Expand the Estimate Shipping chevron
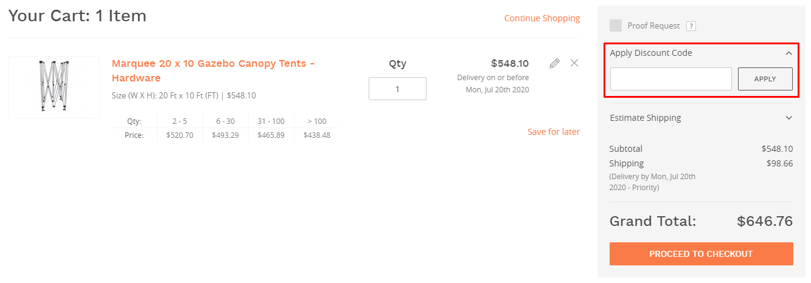 788,118
